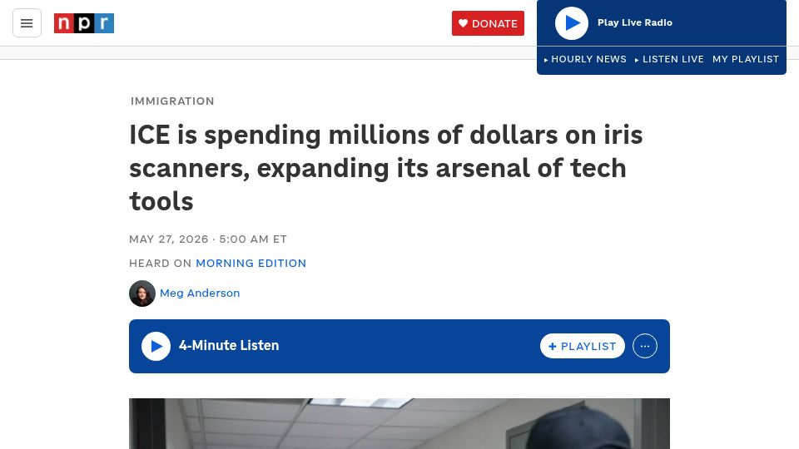Viewport: 799px width, 449px height.
Task: Click the article headline about iris scanners
Action: coord(385,168)
